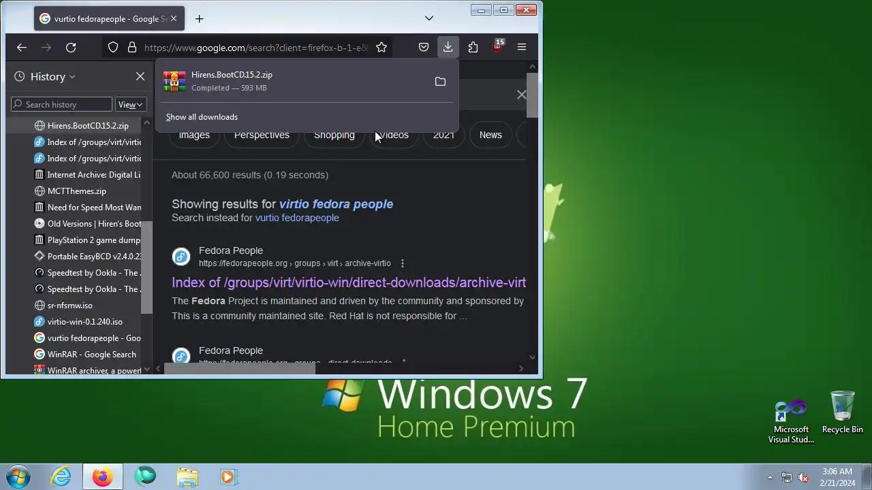The image size is (872, 490).
Task: Open the Firefox hamburger application menu
Action: coord(522,47)
